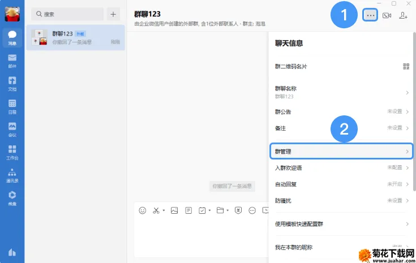This screenshot has height=263, width=416.
Task: Open 自动回复 auto-reply setting
Action: pyautogui.click(x=342, y=184)
